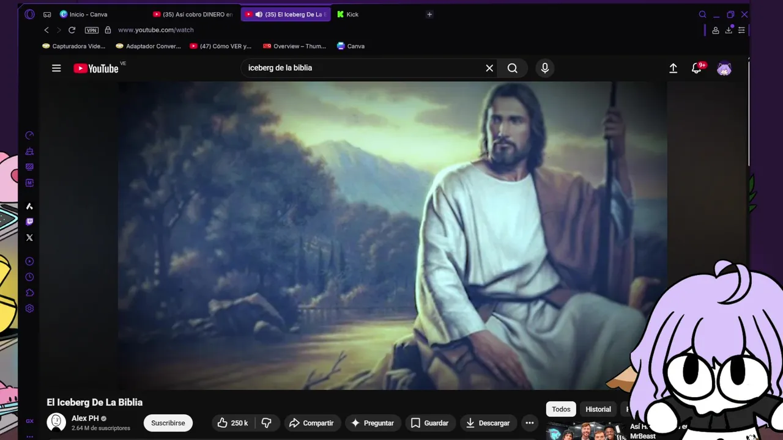This screenshot has height=440, width=783.
Task: Open Alex PH channel avatar
Action: point(56,422)
